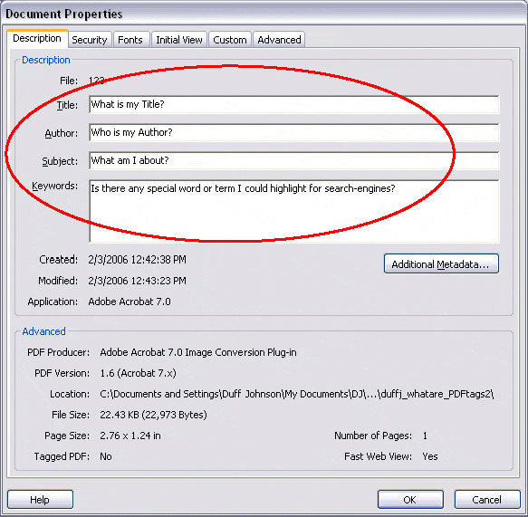Click the Created date value

[x=137, y=260]
